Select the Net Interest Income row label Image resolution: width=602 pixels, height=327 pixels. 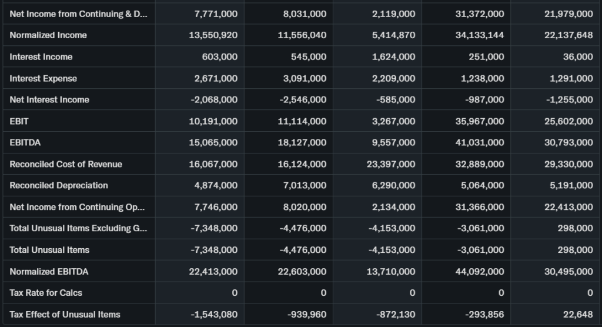pos(49,100)
